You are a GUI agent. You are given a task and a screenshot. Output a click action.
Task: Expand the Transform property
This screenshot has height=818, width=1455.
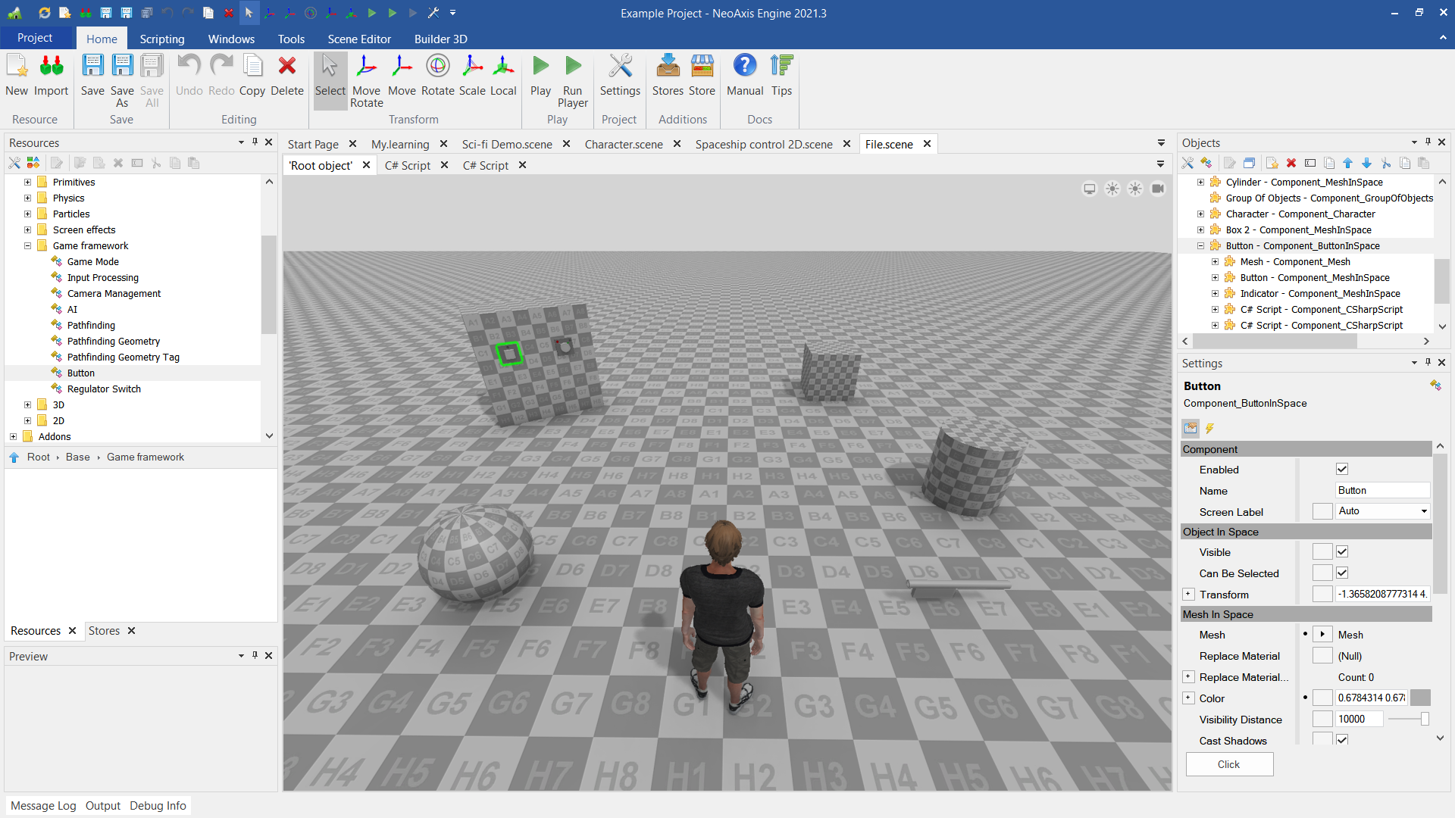[x=1188, y=595]
